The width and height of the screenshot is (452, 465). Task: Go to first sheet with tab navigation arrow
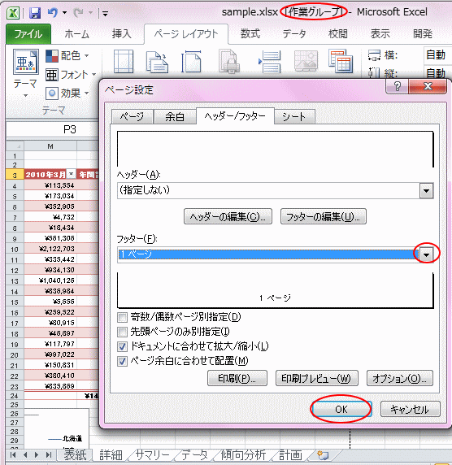click(13, 454)
